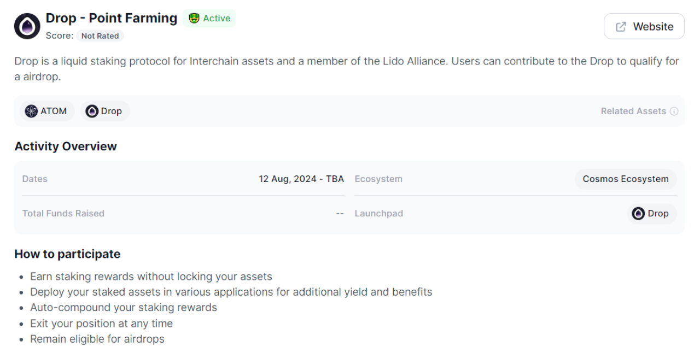Click the Drop - Point Farming title
The height and width of the screenshot is (358, 700).
pos(112,18)
